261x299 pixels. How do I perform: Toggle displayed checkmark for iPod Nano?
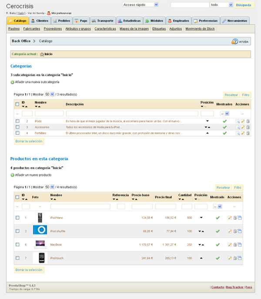click(217, 218)
